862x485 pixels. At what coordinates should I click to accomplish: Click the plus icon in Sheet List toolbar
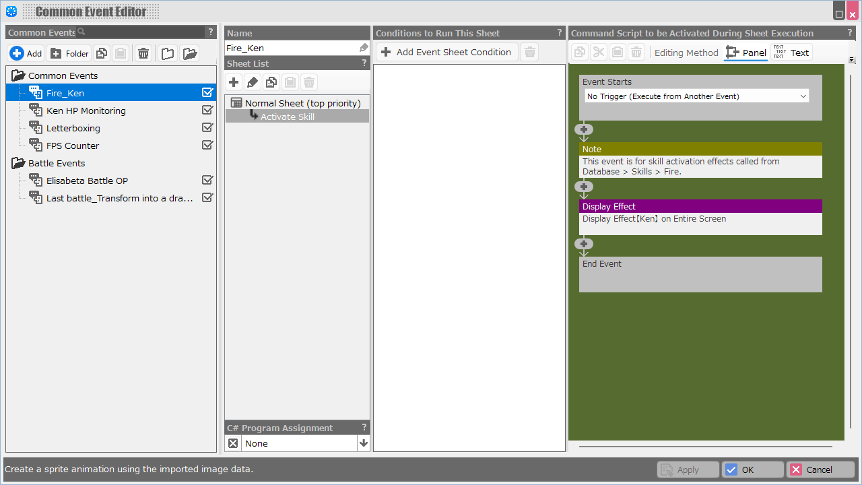click(x=234, y=82)
